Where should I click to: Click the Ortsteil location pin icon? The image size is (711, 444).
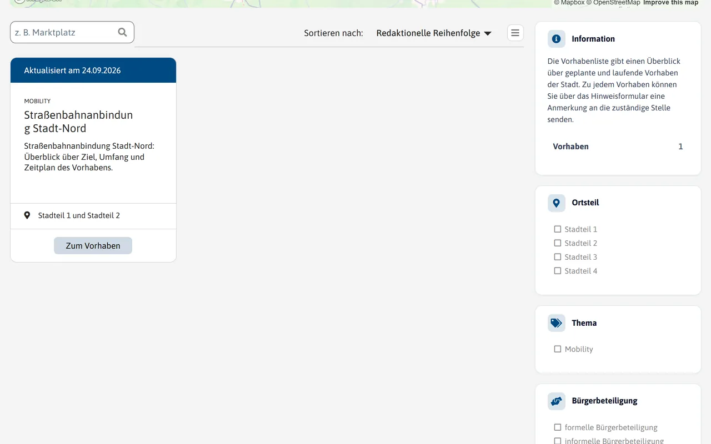tap(556, 203)
